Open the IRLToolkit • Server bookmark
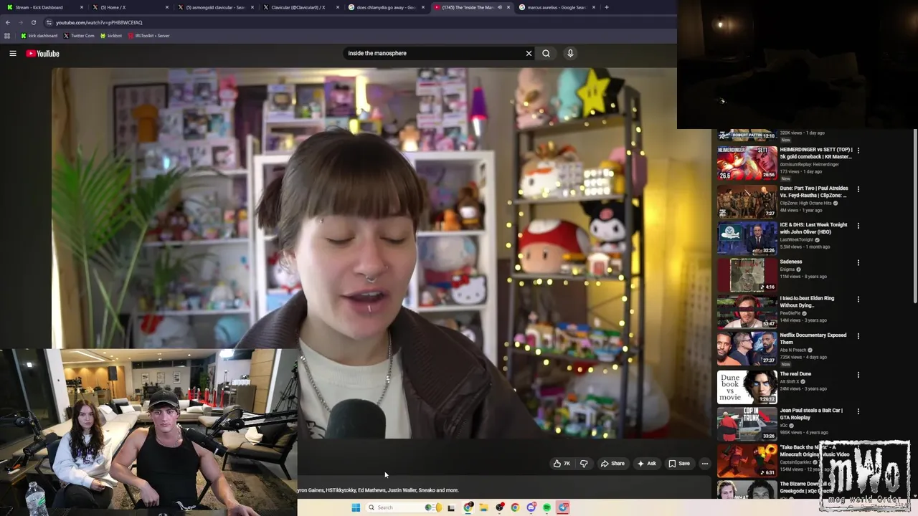The image size is (918, 516). pos(148,35)
